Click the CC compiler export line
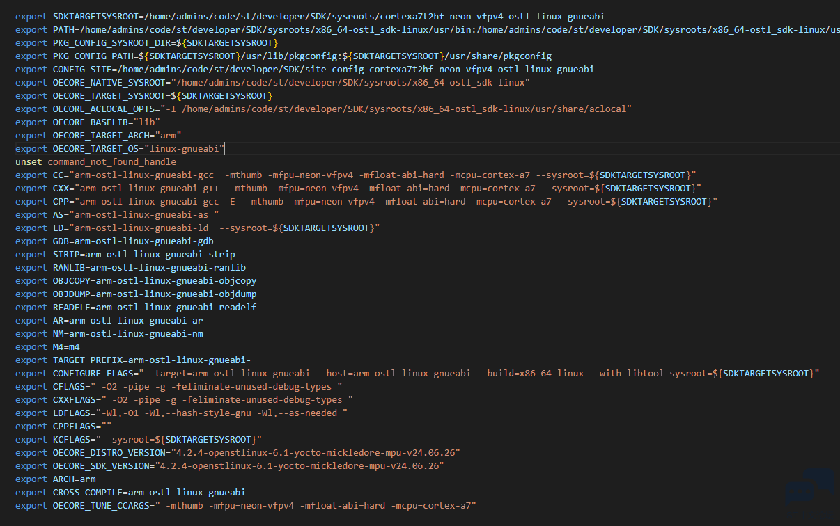Screen dimensions: 840x526 [x=356, y=175]
